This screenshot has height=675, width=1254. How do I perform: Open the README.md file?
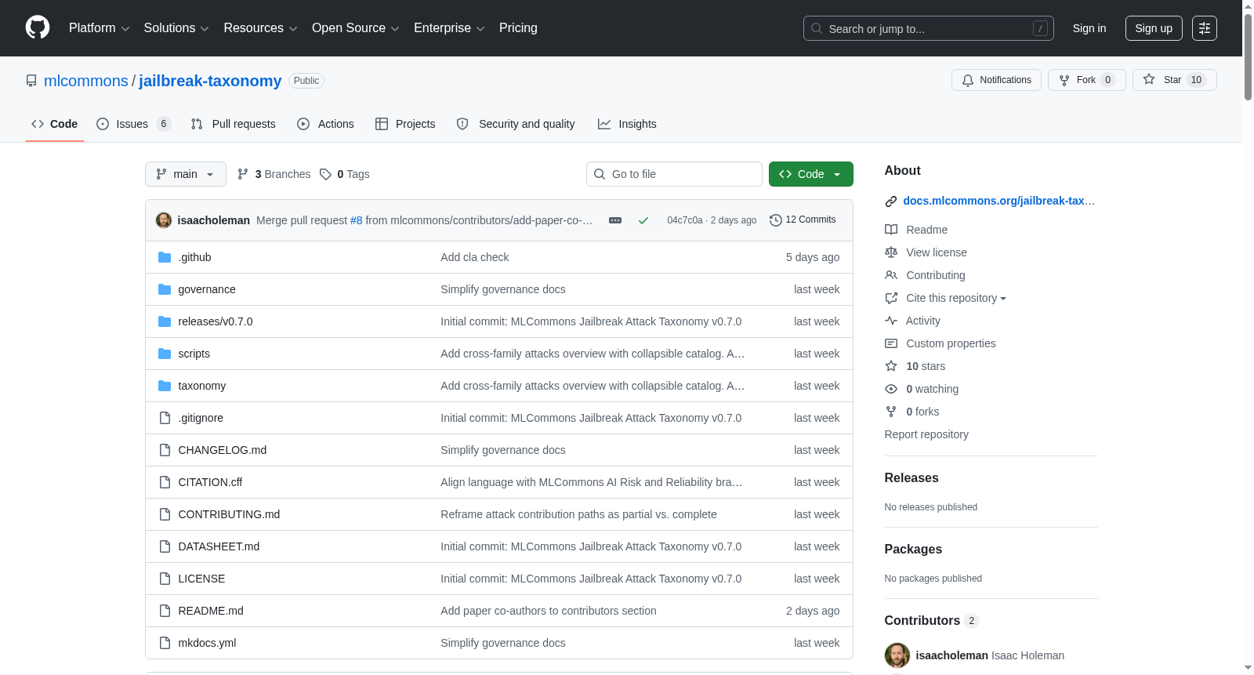[211, 611]
